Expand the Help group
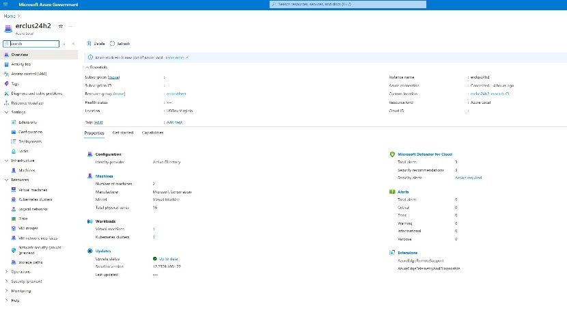567x319 pixels. pos(6,301)
